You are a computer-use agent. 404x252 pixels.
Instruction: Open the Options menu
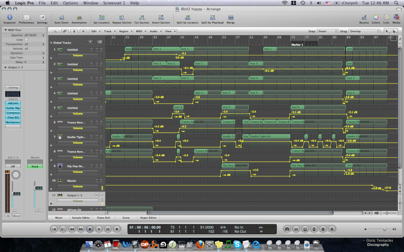pyautogui.click(x=70, y=3)
